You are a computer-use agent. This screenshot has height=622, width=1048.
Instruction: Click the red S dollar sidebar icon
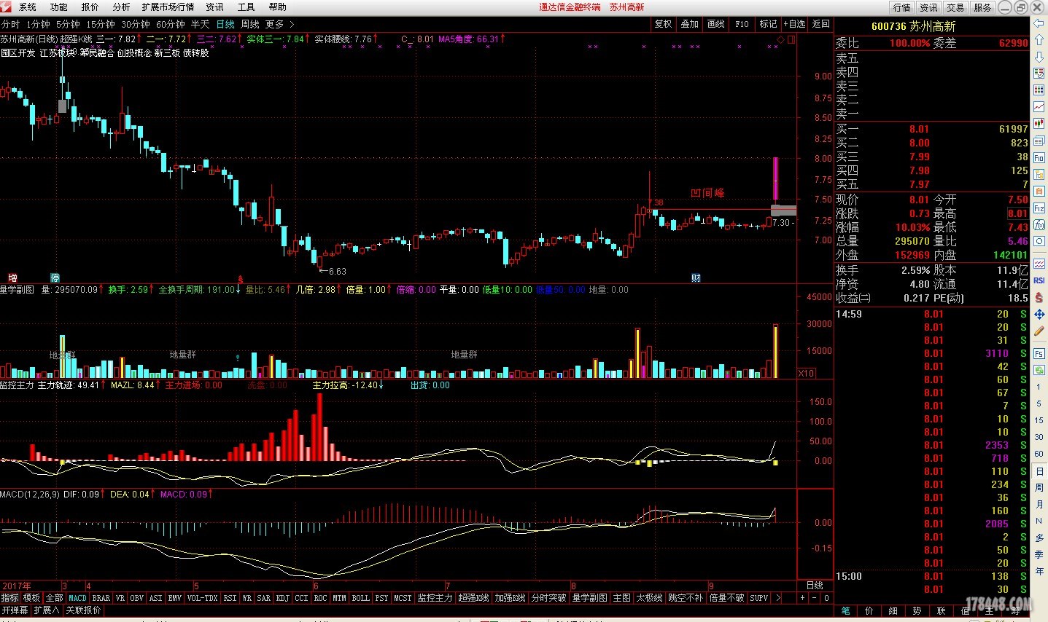coord(1039,297)
